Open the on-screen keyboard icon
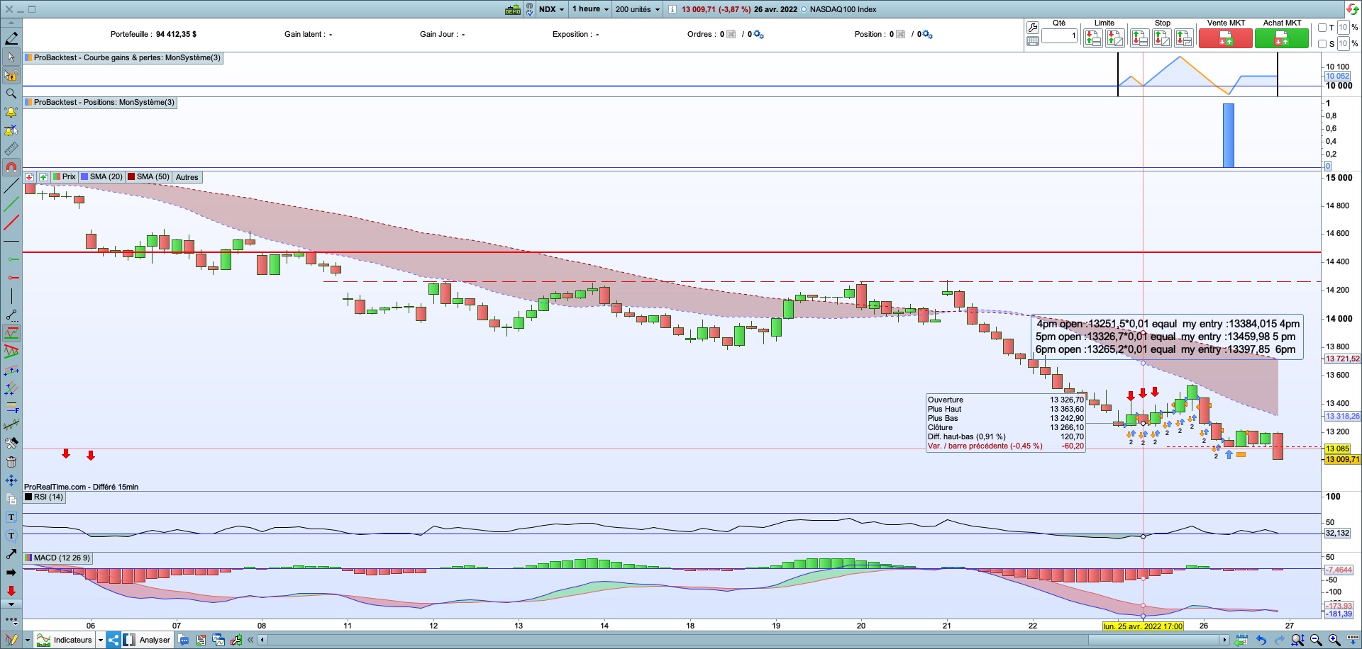 (x=1033, y=41)
